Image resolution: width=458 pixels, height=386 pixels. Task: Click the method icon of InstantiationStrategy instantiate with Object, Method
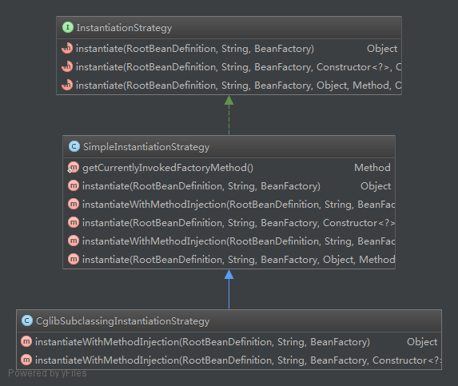point(67,85)
